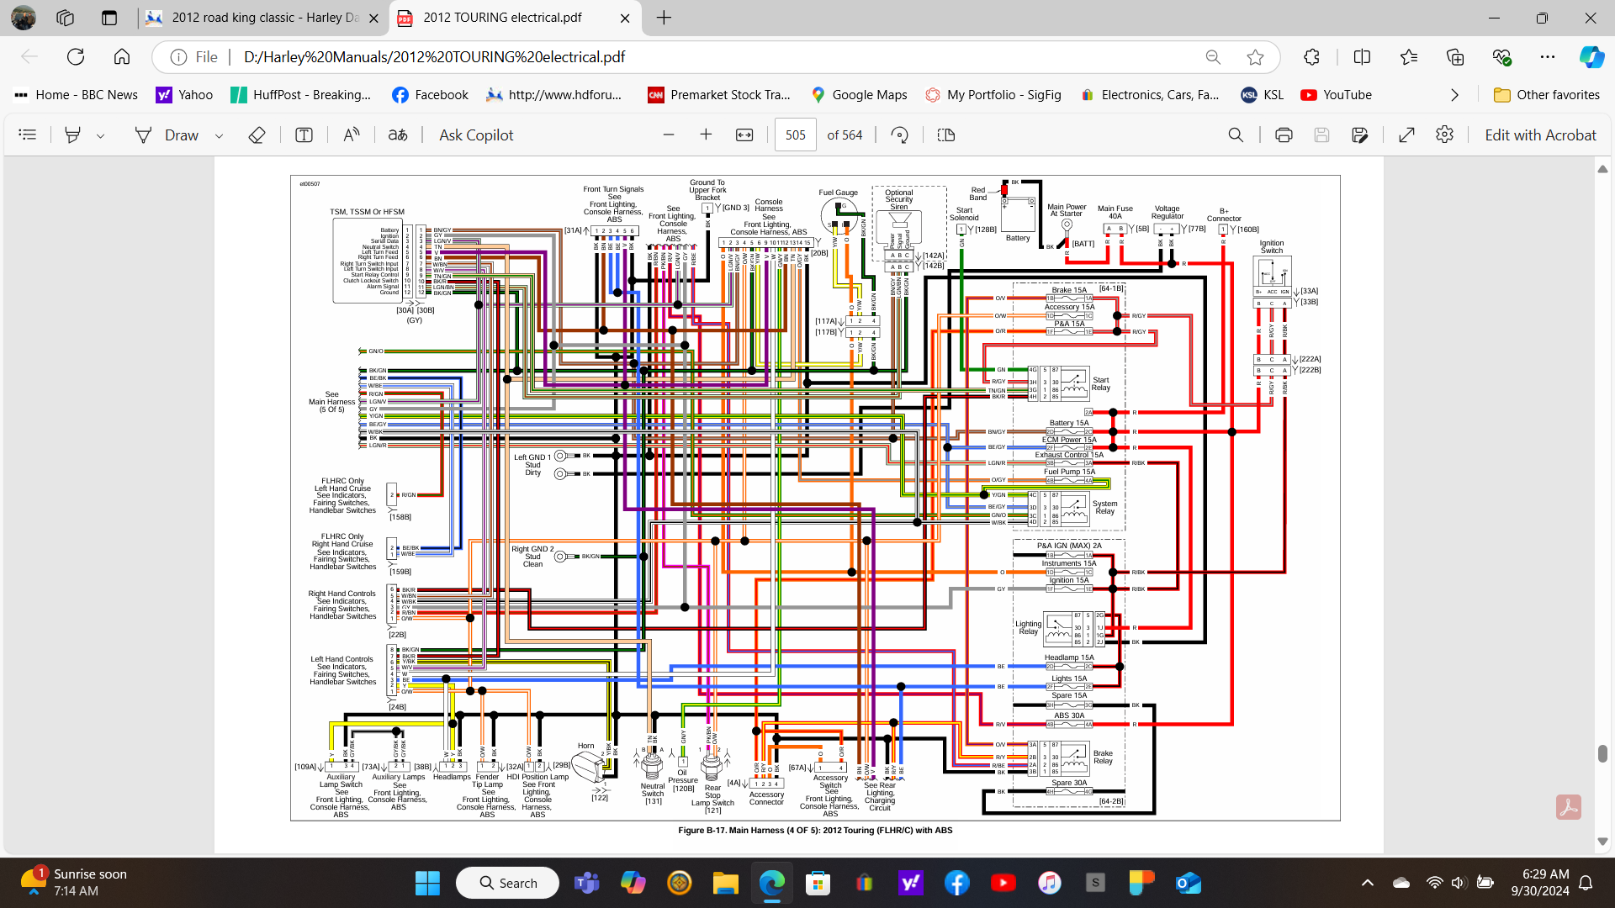Expand the favorites bar overflow chevron
The height and width of the screenshot is (908, 1615).
(1454, 95)
